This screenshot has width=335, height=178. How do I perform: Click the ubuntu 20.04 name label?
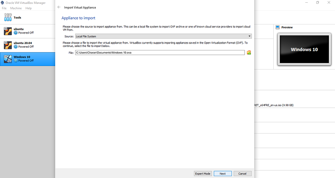tap(23, 43)
